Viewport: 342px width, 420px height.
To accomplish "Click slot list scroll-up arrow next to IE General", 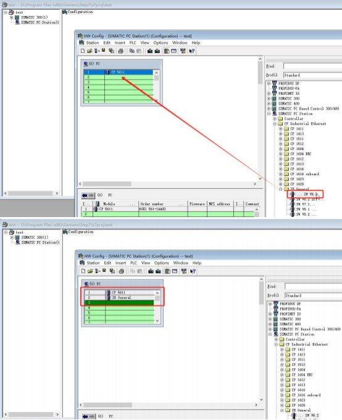I will coord(157,293).
